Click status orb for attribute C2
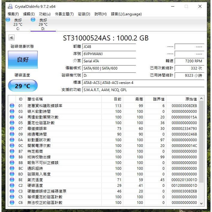Screen dimensions: 212x212 (12, 185)
